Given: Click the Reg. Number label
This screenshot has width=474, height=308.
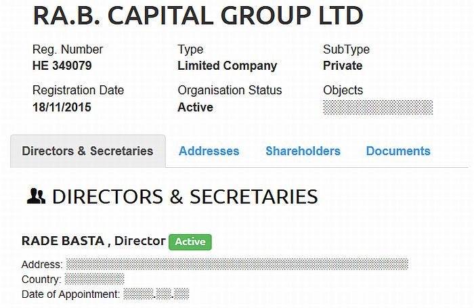Looking at the screenshot, I should pos(68,49).
